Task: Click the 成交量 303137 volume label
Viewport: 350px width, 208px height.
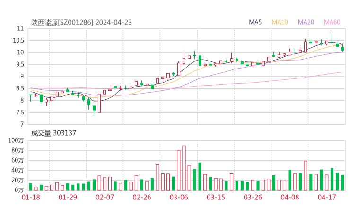Action: click(53, 133)
